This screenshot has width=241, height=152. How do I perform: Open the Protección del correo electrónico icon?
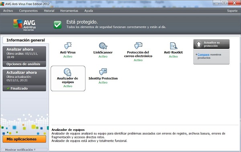[138, 46]
